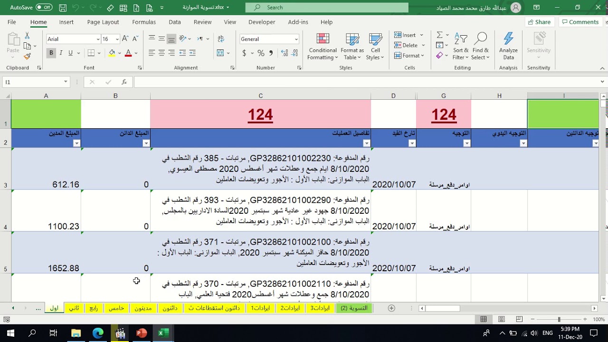Open Conditional Formatting menu
The height and width of the screenshot is (342, 608).
(323, 47)
